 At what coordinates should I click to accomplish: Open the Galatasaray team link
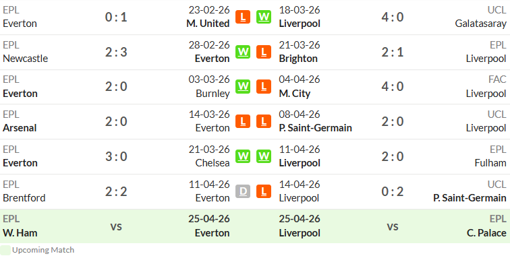tap(481, 24)
